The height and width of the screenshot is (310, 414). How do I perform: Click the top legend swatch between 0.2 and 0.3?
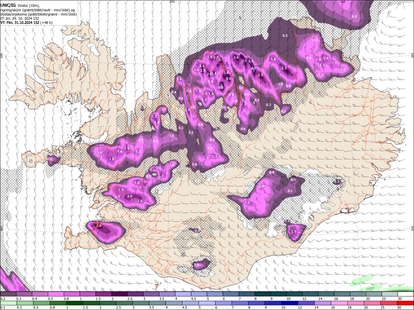pos(8,294)
